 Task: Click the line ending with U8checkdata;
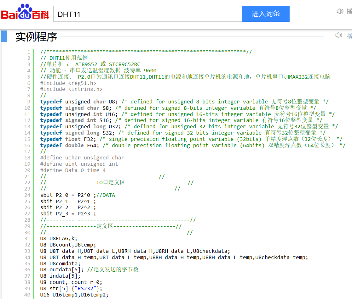[x=135, y=251]
